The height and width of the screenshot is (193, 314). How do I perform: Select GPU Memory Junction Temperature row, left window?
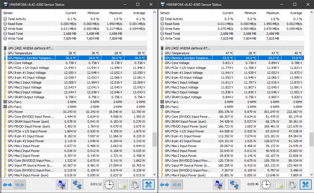pos(75,58)
